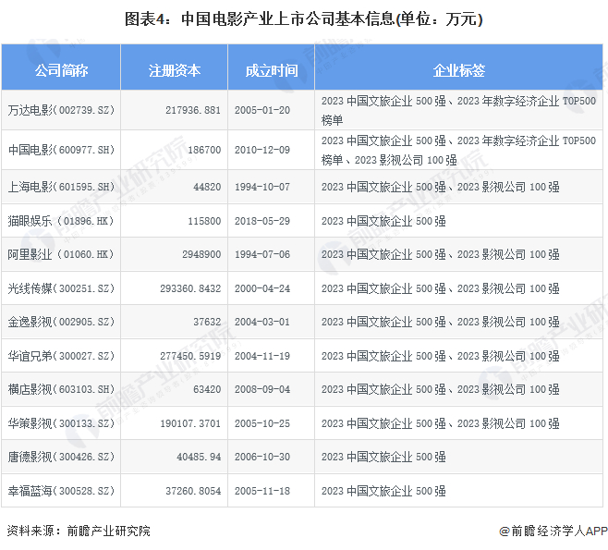Click founding date 2005-10-25

click(262, 423)
